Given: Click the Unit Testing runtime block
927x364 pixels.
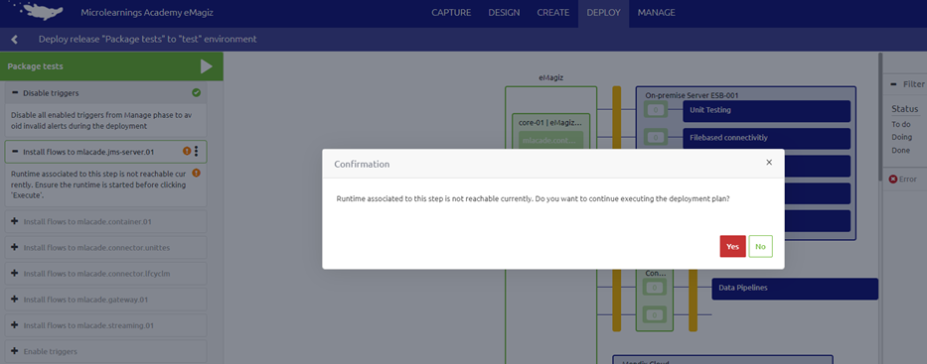Looking at the screenshot, I should click(x=766, y=110).
